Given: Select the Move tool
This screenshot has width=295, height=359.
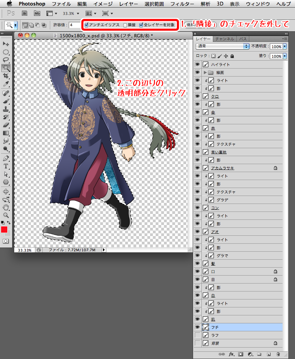Looking at the screenshot, I should (6, 44).
